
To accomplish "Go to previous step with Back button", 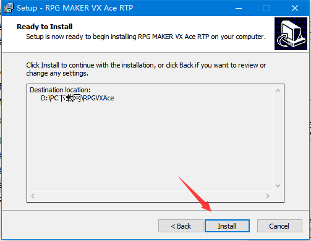I will tap(181, 226).
